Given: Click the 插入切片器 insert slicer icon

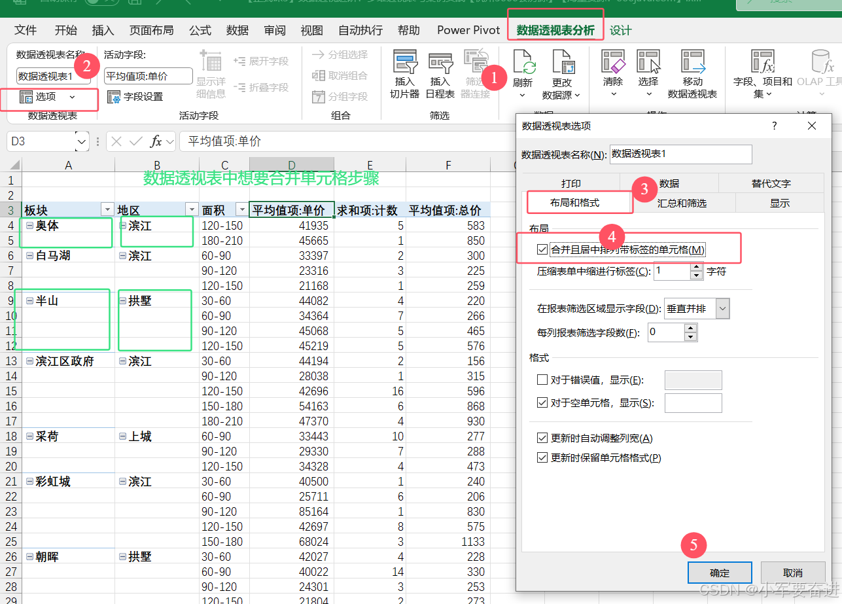Looking at the screenshot, I should pyautogui.click(x=405, y=63).
